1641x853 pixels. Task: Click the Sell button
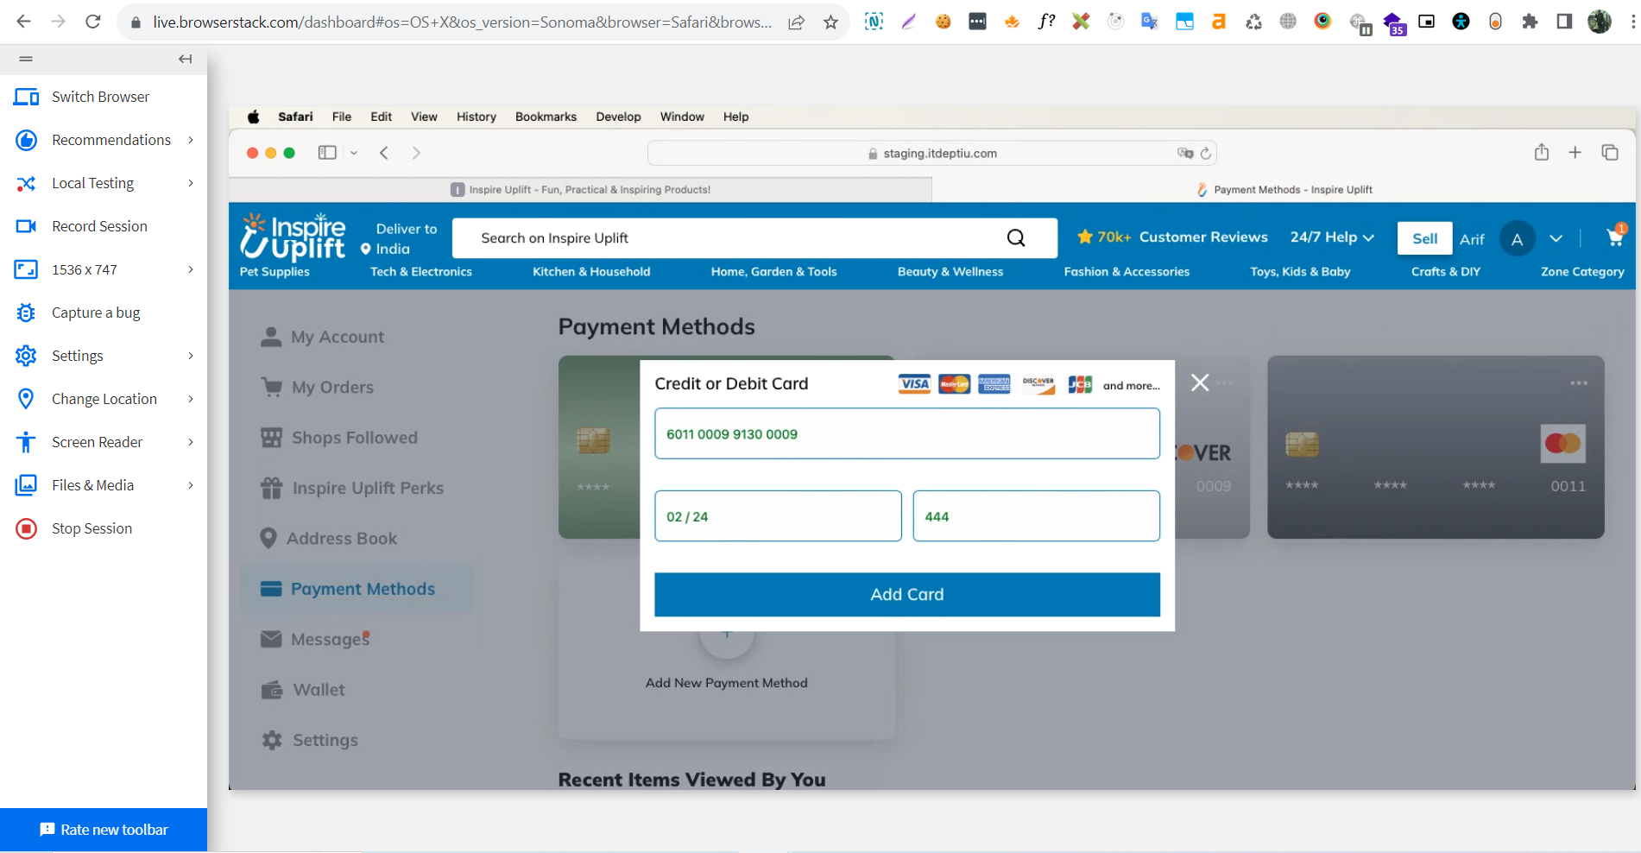click(1424, 239)
